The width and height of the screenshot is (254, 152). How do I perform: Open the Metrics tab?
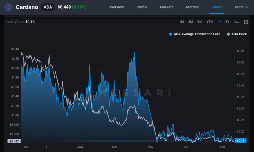tap(192, 7)
